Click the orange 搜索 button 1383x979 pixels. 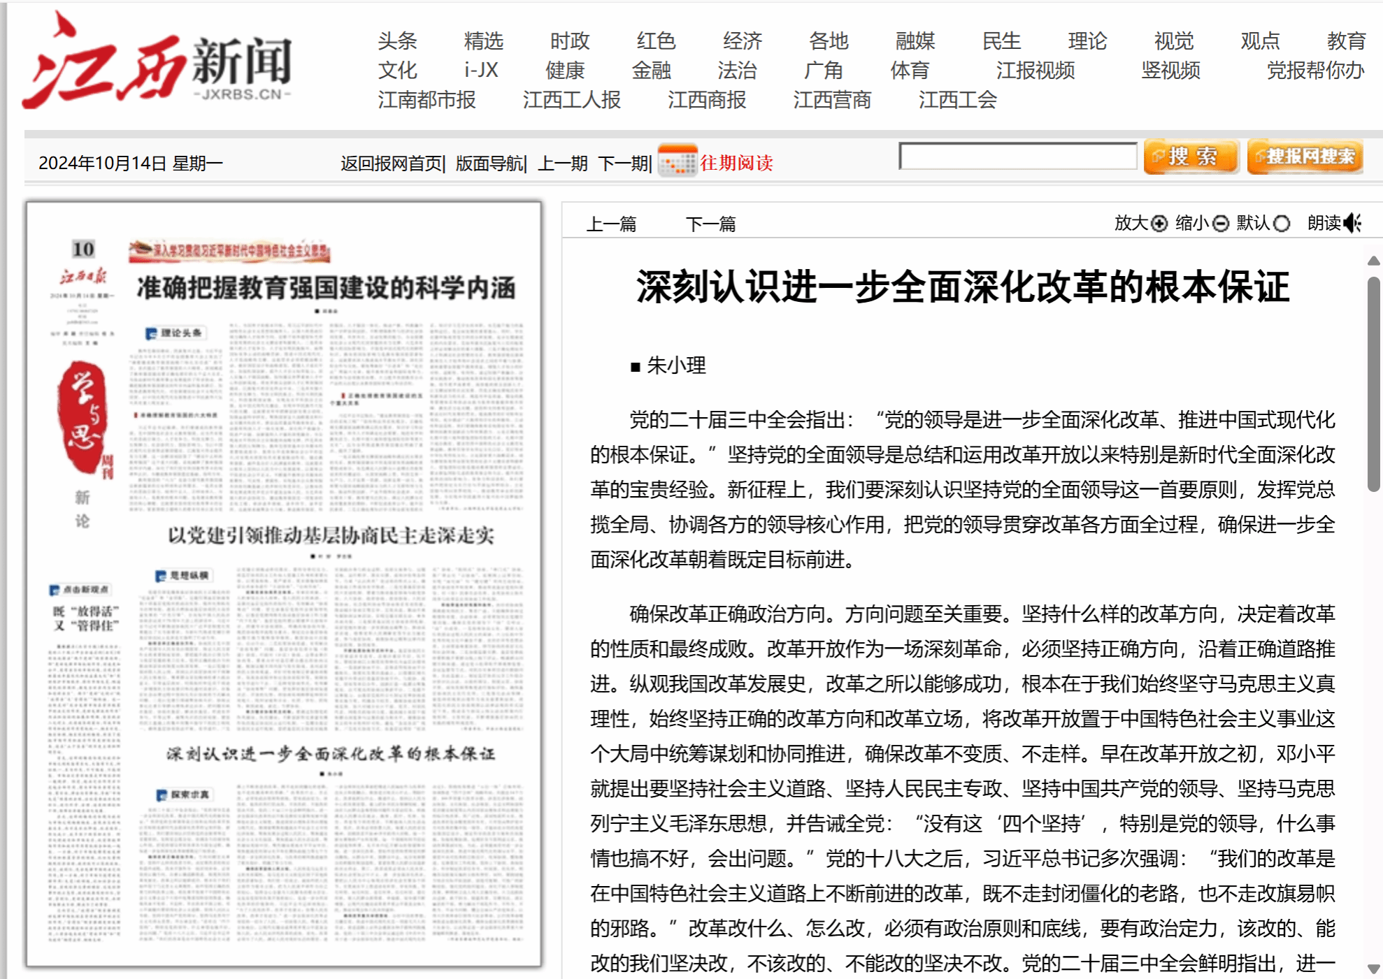pos(1191,157)
